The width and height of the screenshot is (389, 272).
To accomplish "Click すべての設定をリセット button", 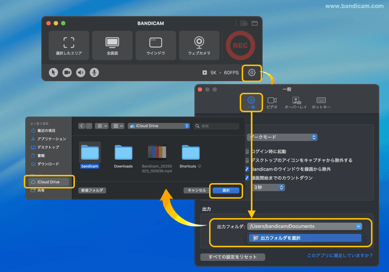I will point(233,257).
